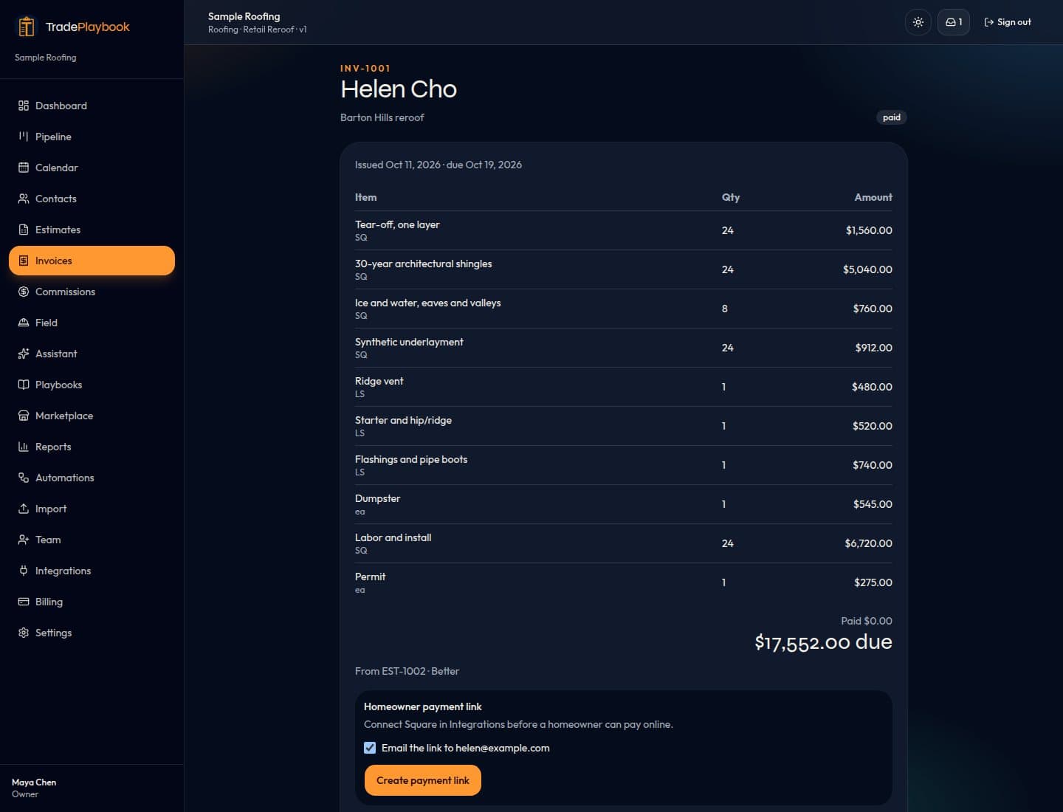Click the Synthetic underlayment item

[623, 348]
